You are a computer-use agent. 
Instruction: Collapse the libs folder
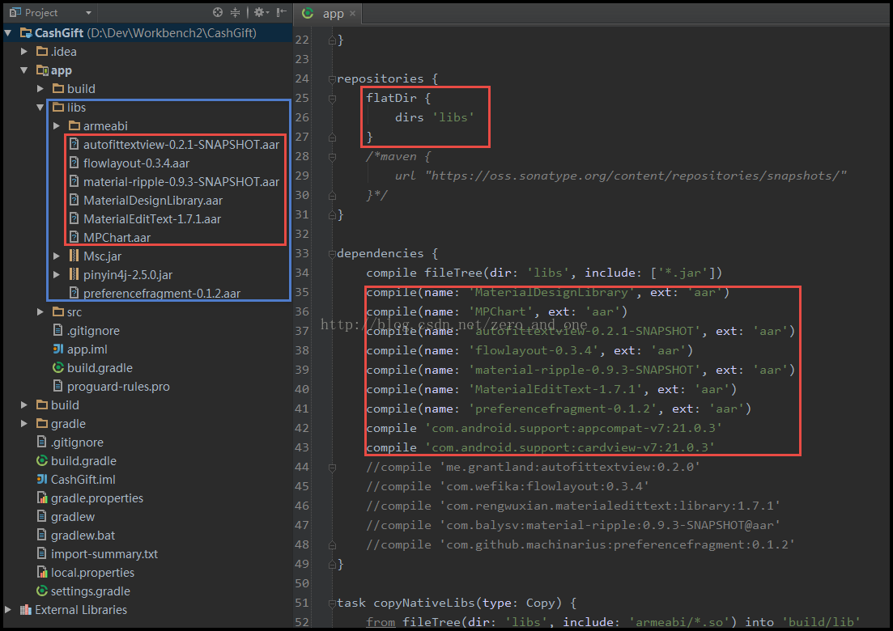40,107
